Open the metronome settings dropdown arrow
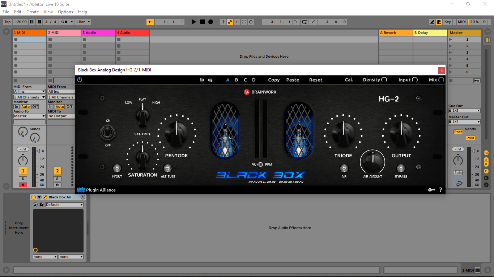The width and height of the screenshot is (494, 277). (72, 22)
